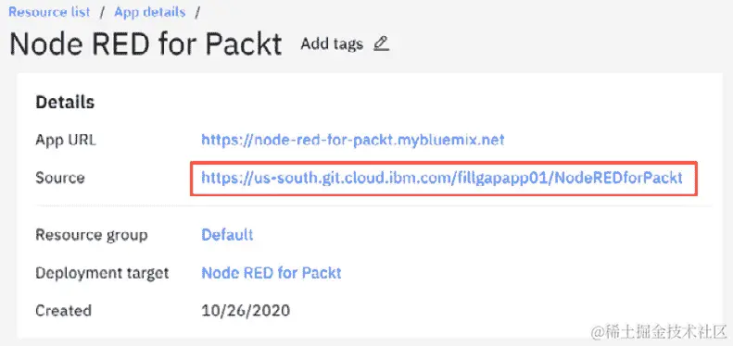Click the divider line below Source row

pyautogui.click(x=373, y=205)
